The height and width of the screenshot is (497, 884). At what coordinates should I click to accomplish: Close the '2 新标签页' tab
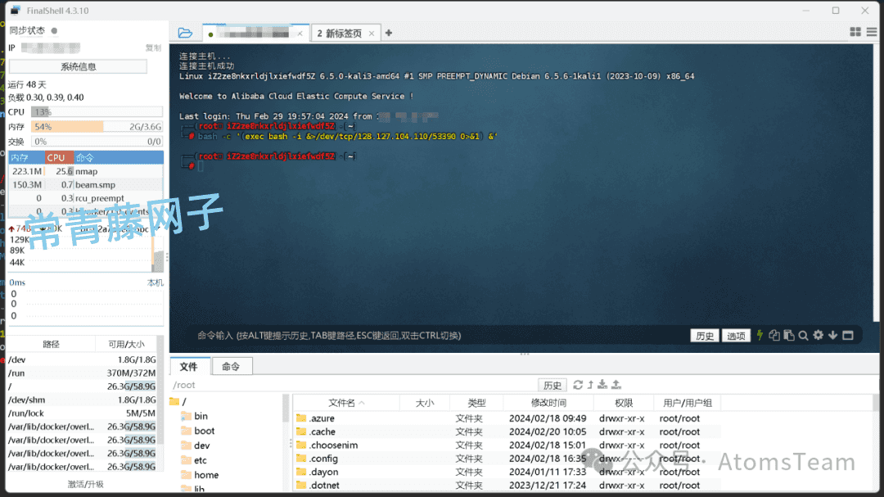(372, 34)
